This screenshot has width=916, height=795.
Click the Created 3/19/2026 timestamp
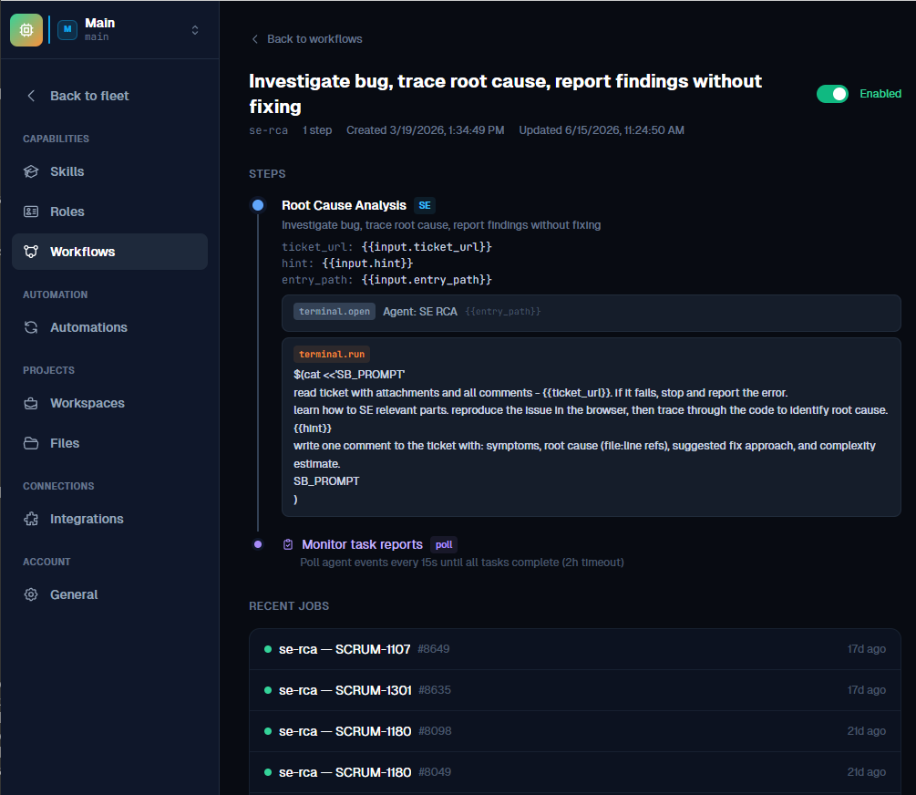pos(426,130)
